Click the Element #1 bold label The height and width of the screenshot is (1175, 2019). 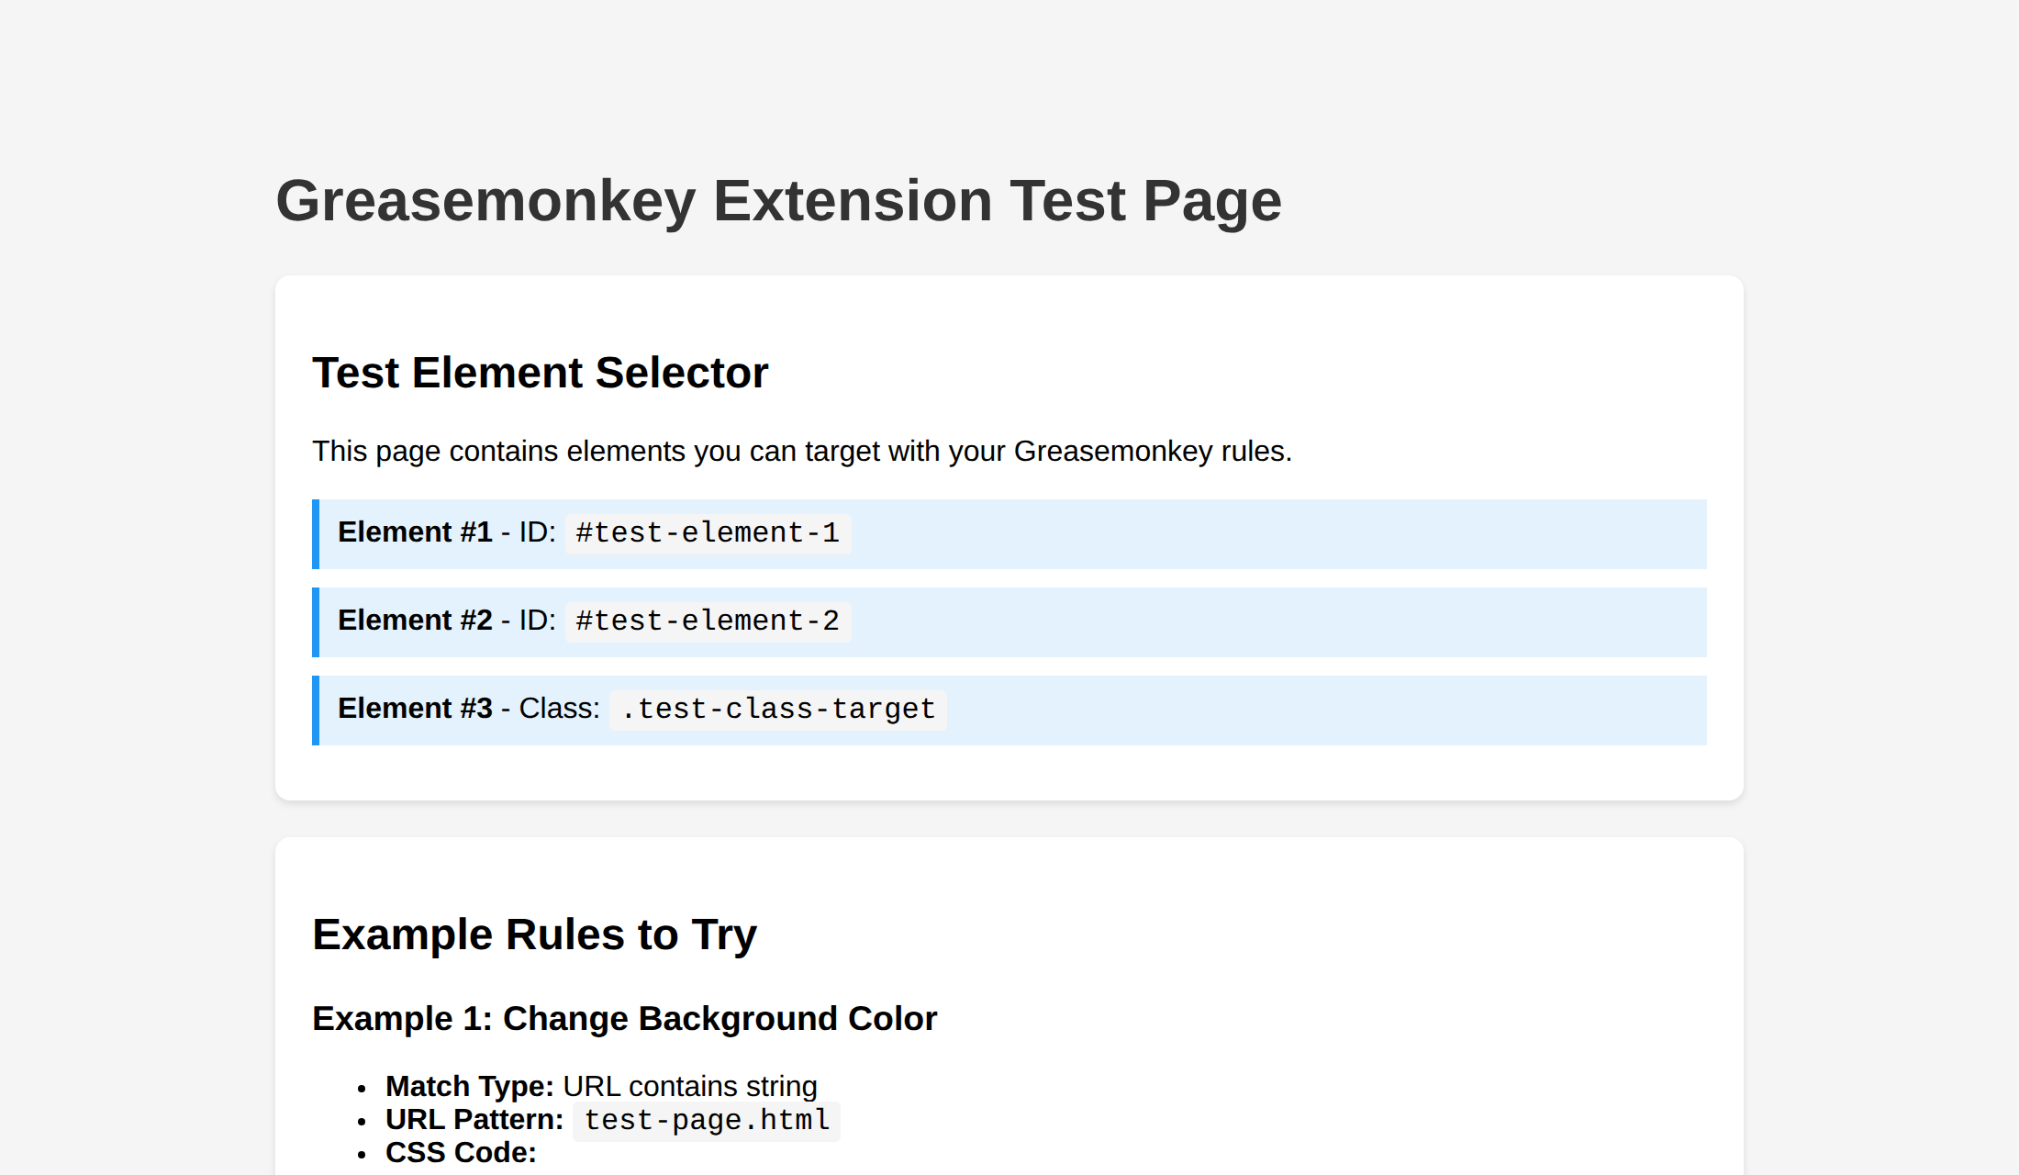[415, 532]
